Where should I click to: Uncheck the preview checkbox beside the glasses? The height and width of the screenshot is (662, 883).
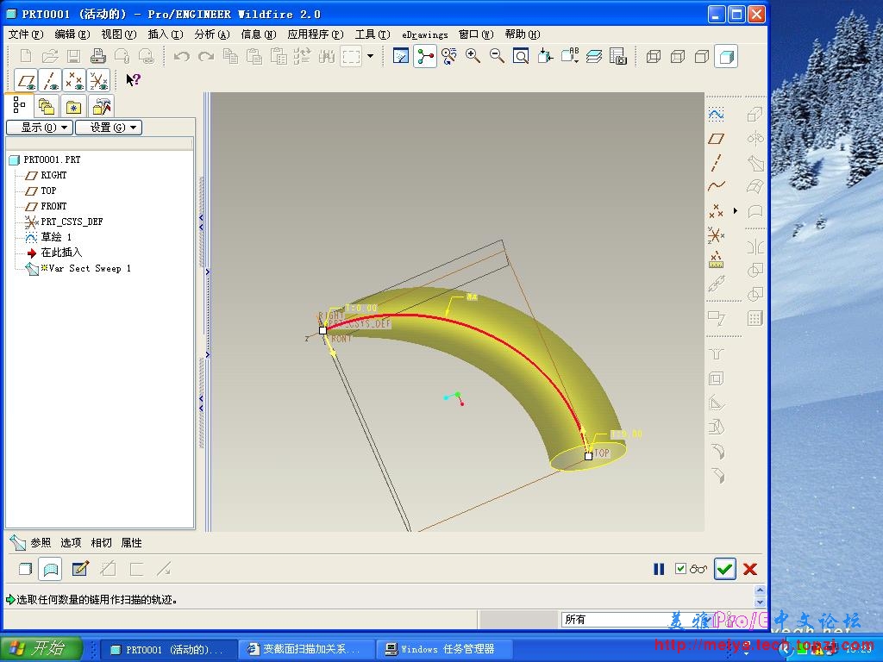pyautogui.click(x=680, y=569)
